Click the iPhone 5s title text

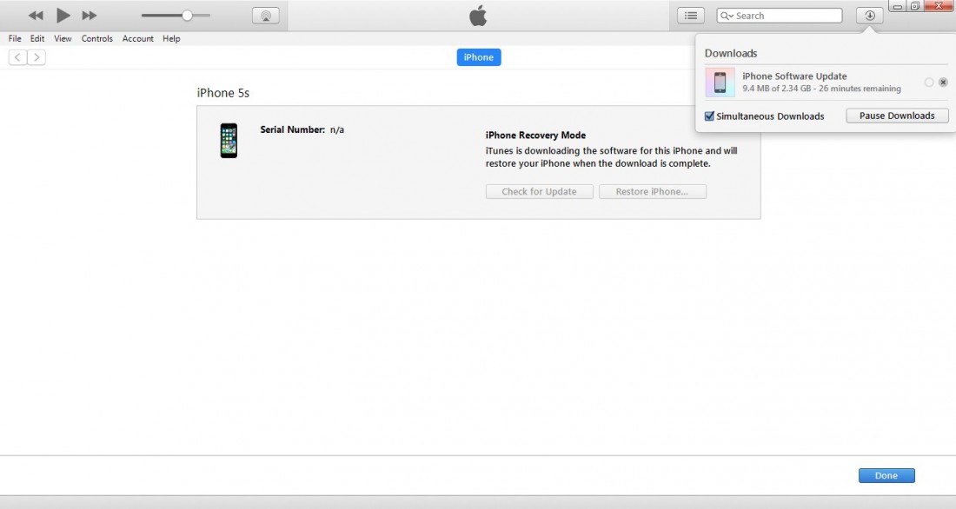click(x=223, y=93)
